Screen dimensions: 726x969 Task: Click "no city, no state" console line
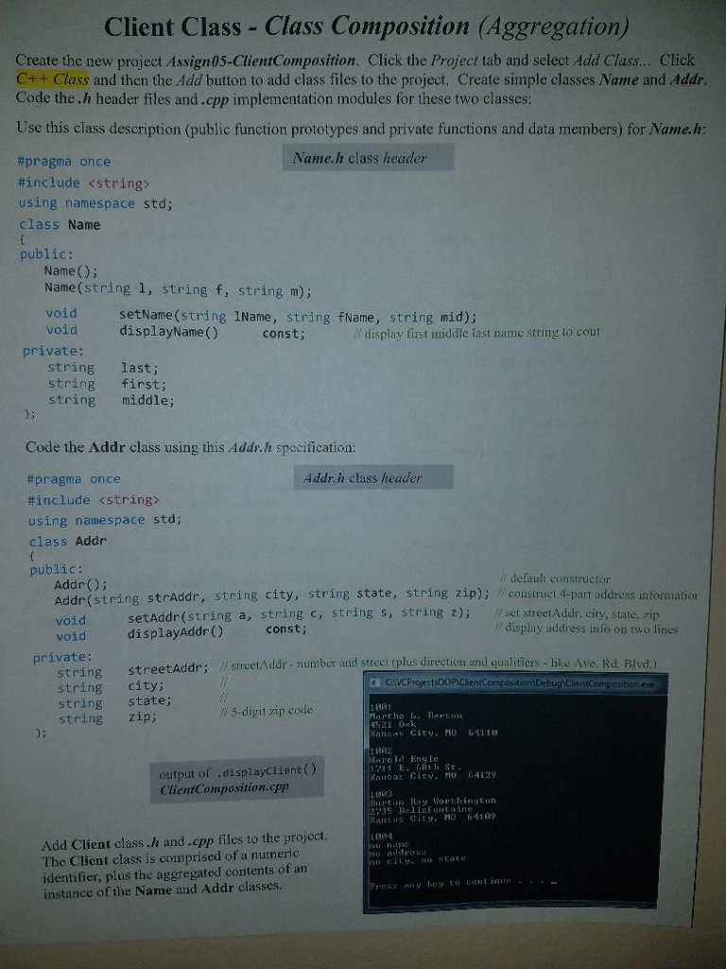(417, 859)
